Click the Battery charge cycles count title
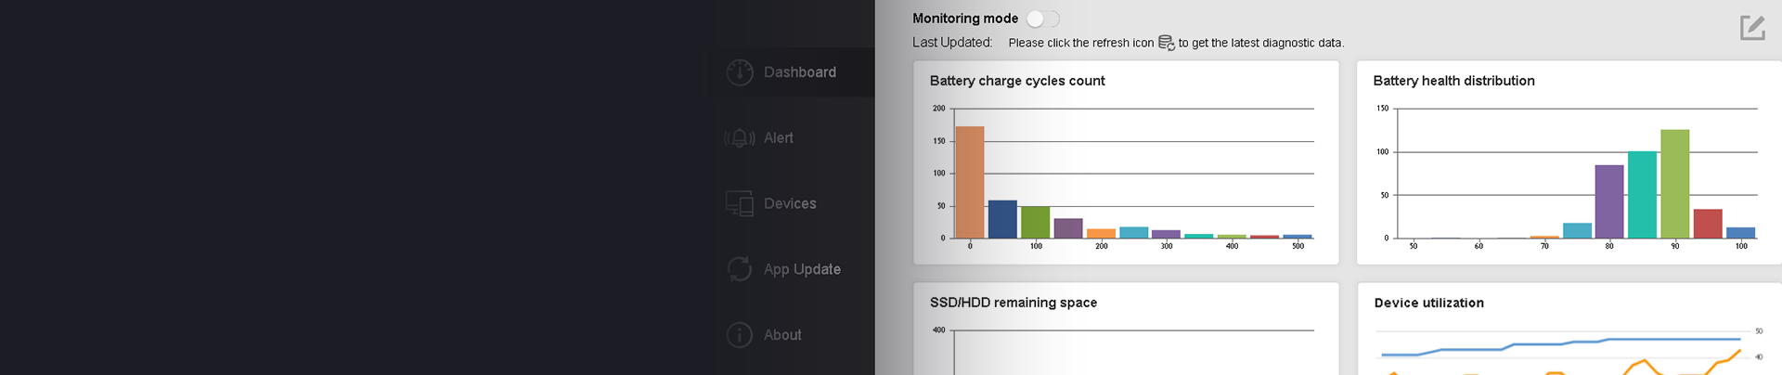The height and width of the screenshot is (375, 1782). [1017, 81]
